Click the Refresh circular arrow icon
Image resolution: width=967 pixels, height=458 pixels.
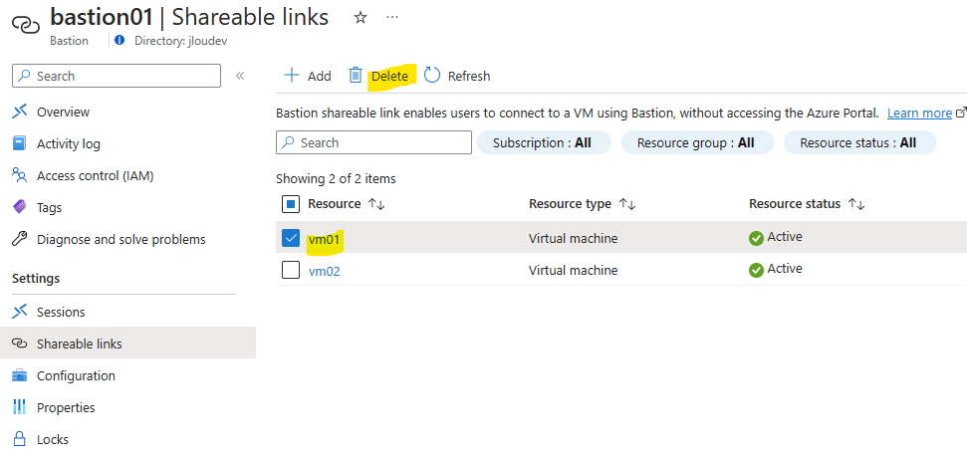[x=432, y=76]
